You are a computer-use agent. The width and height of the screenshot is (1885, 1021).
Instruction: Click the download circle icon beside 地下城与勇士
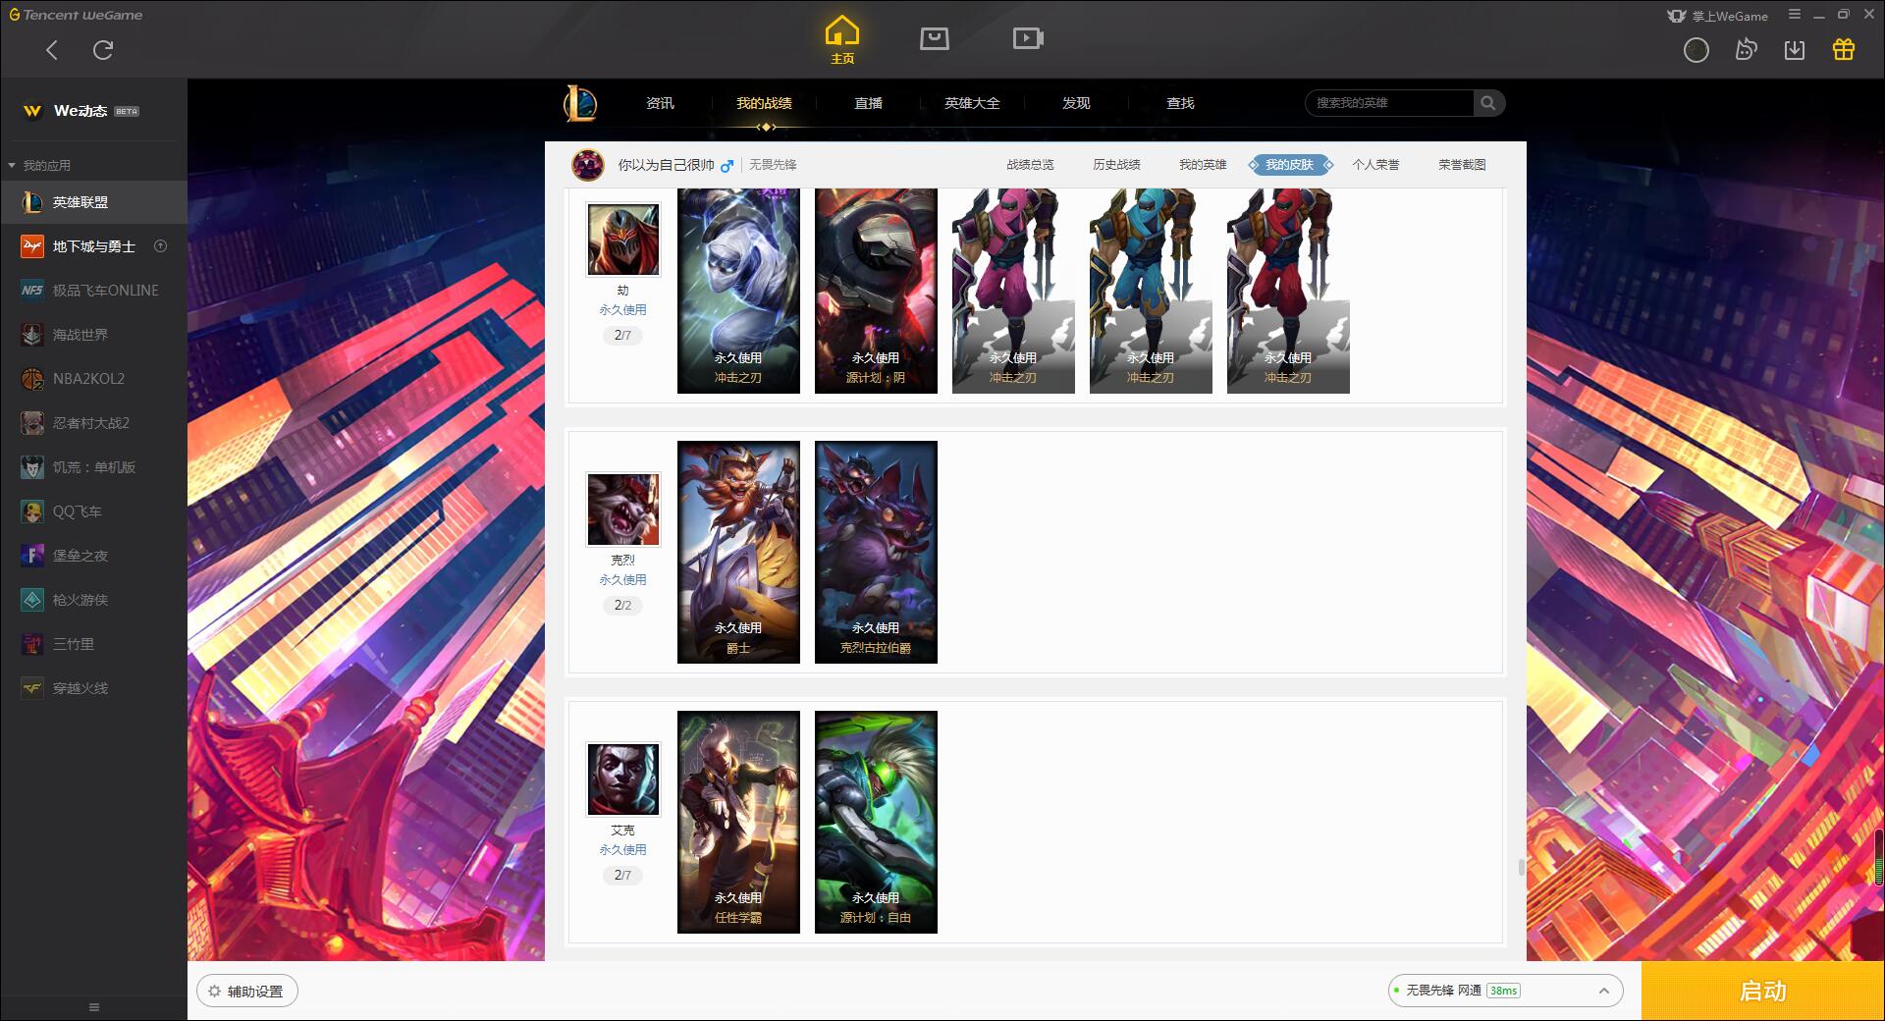click(x=161, y=246)
